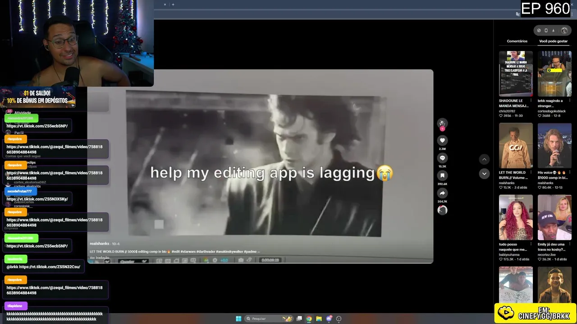Viewport: 577px width, 324px height.
Task: Click the 15.3K comment count label
Action: 442,166
